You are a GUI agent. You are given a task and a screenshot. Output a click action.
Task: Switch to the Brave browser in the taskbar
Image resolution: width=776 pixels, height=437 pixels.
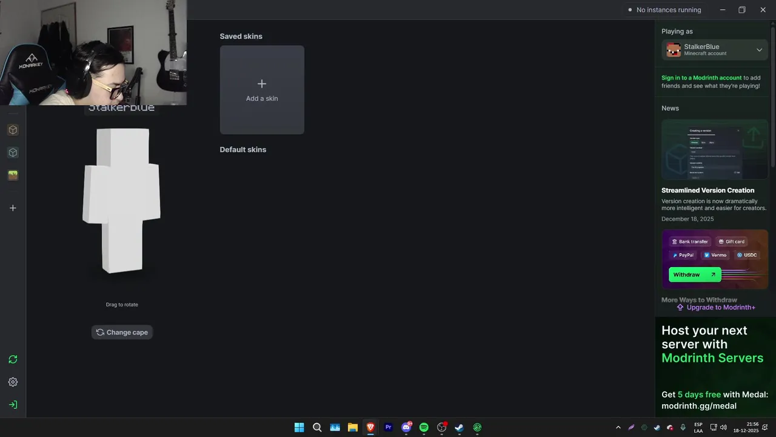click(x=370, y=427)
